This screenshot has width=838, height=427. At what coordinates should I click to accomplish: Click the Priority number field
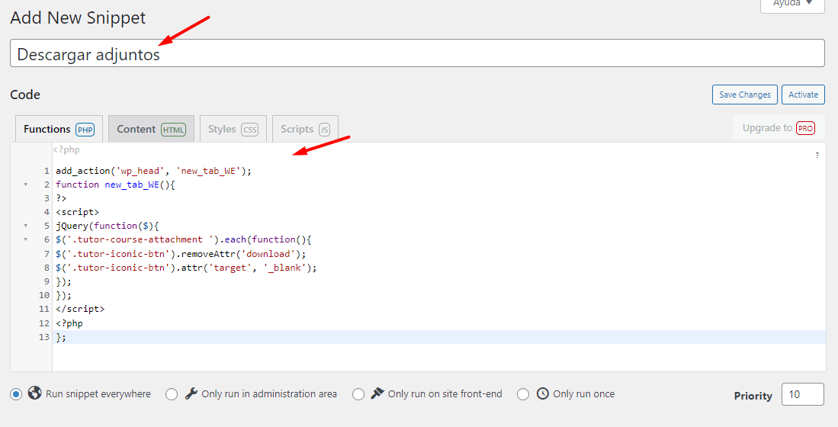[x=803, y=394]
